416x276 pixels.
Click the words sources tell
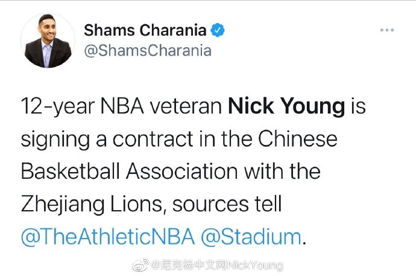click(227, 204)
